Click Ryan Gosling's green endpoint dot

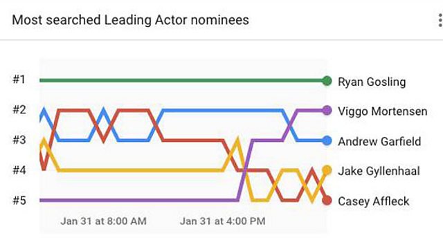point(327,81)
